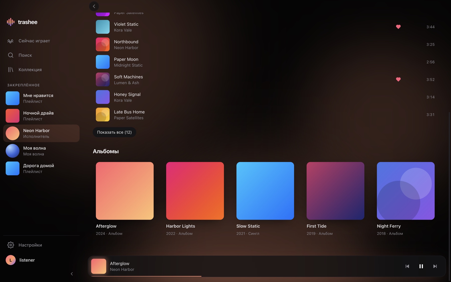Open the Afterglow album cover

125,191
